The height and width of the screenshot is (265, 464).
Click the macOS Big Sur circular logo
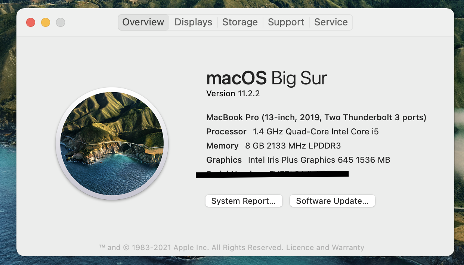click(112, 144)
